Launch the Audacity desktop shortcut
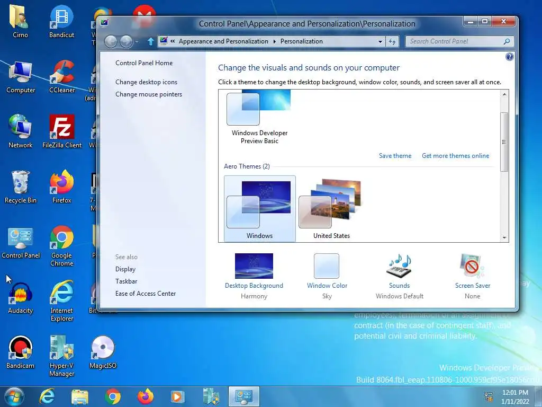Image resolution: width=542 pixels, height=407 pixels. pyautogui.click(x=21, y=298)
